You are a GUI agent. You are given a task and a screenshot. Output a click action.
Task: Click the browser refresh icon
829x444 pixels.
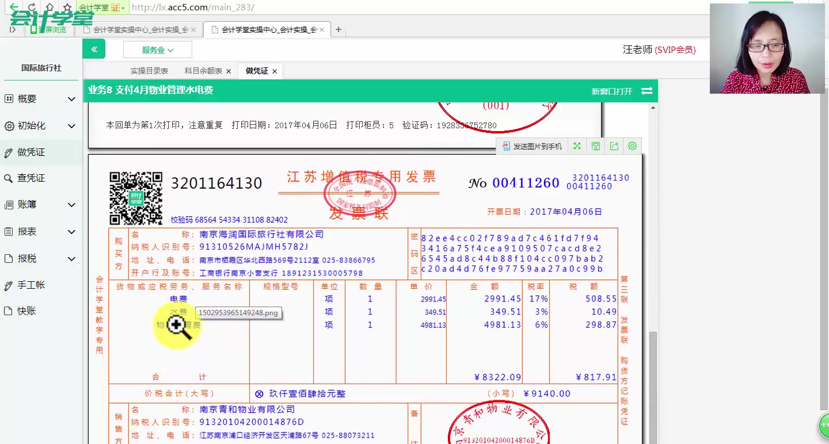32,7
